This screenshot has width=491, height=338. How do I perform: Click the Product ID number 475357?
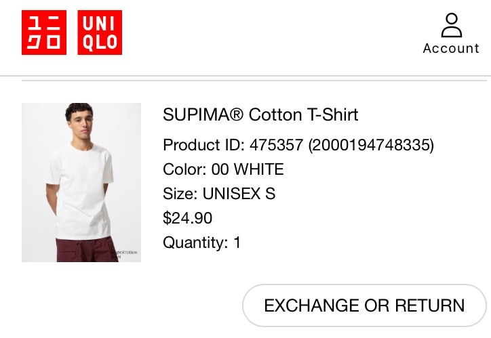pyautogui.click(x=277, y=145)
